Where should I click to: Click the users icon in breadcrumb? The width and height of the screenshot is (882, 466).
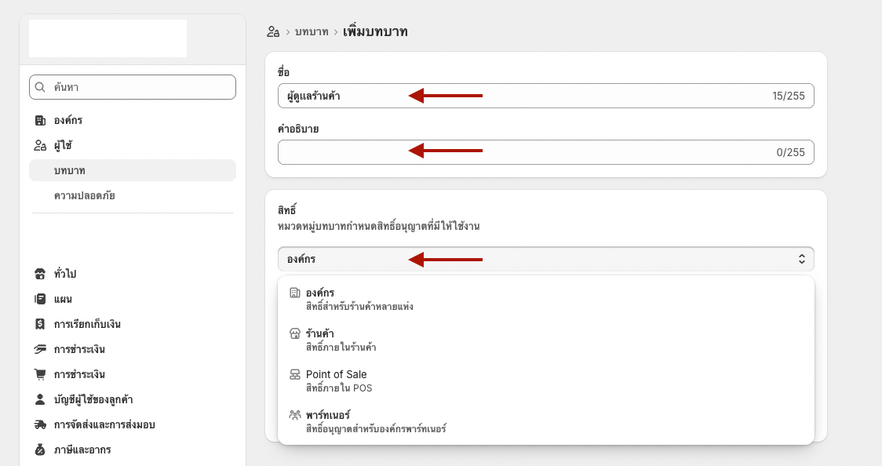(x=273, y=32)
